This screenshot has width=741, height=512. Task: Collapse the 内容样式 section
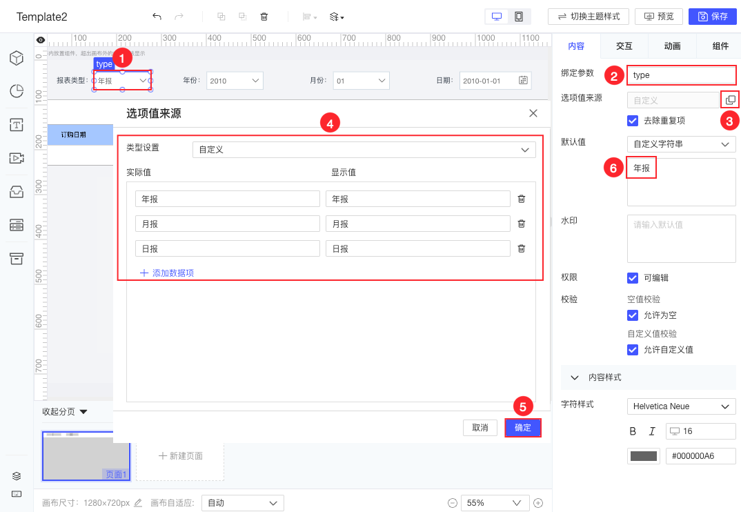click(x=648, y=377)
